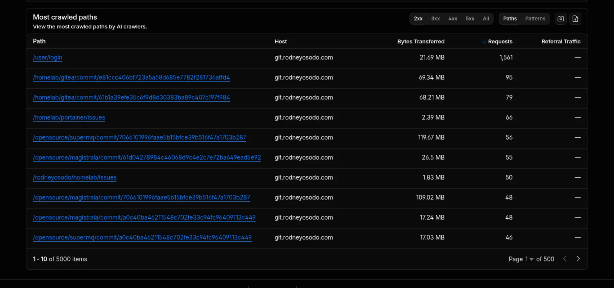Screen dimensions: 614x288
Task: Select the 109.02 MB bytes value
Action: click(430, 198)
